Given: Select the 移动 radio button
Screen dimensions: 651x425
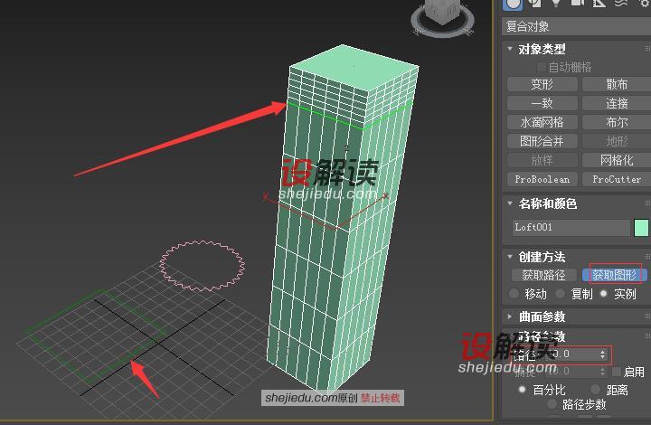Looking at the screenshot, I should [514, 294].
